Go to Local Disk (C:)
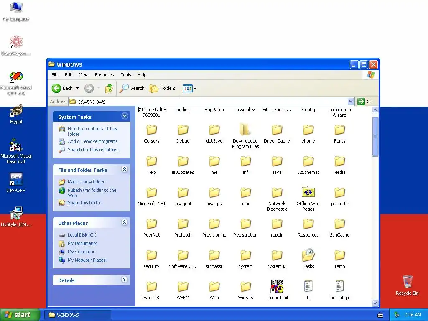The image size is (428, 321). tap(82, 235)
